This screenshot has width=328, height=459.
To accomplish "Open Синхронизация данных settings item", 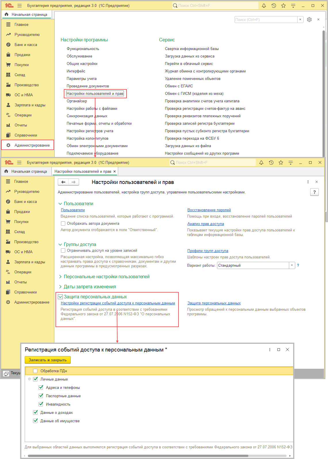I will coord(87,116).
